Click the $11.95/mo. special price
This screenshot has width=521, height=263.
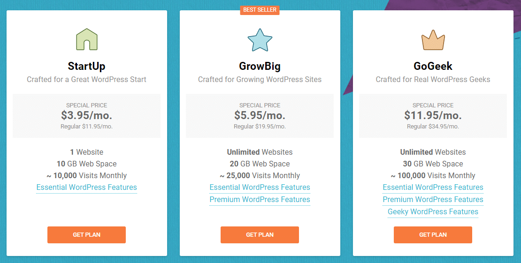click(433, 115)
